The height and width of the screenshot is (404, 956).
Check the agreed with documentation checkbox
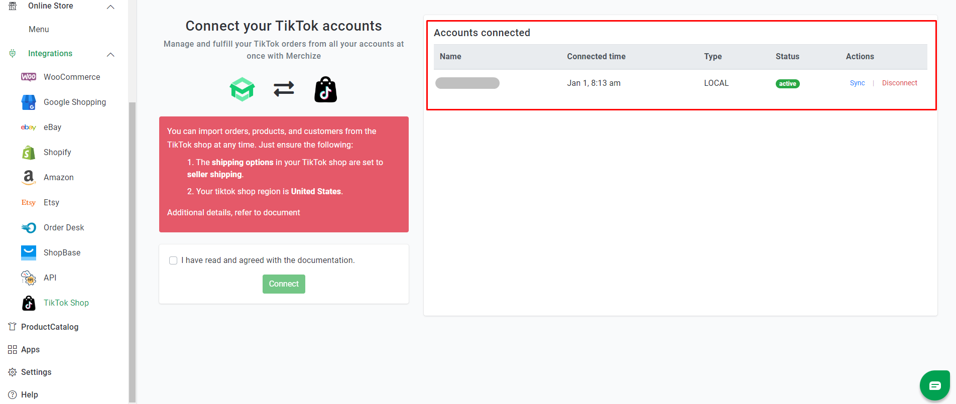point(173,260)
